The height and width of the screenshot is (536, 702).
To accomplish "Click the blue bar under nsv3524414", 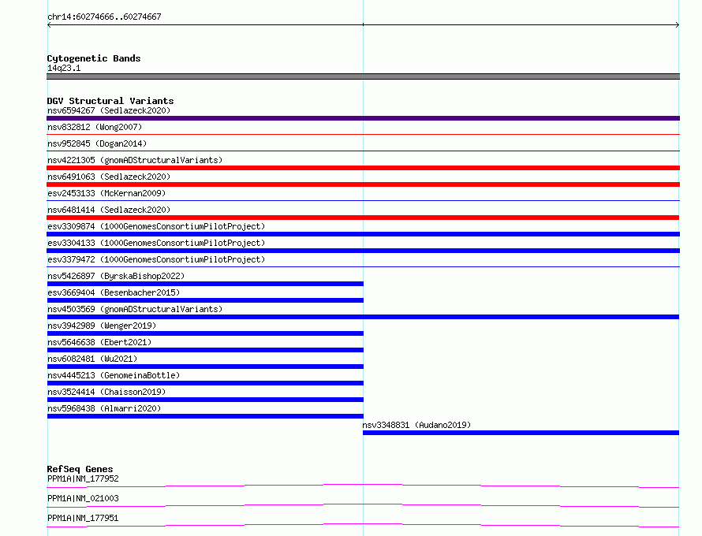I will 205,400.
